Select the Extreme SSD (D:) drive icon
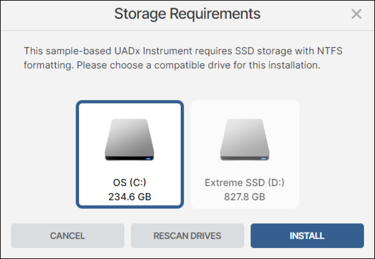 pos(245,140)
